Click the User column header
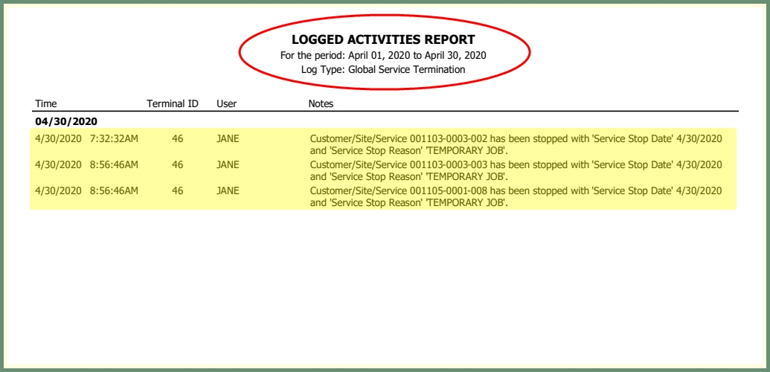Image resolution: width=770 pixels, height=372 pixels. click(226, 103)
